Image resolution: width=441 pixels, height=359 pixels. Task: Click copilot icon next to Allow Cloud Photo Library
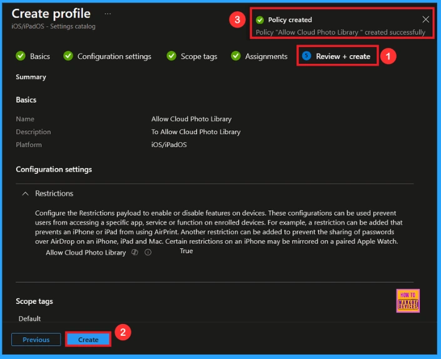coord(134,252)
